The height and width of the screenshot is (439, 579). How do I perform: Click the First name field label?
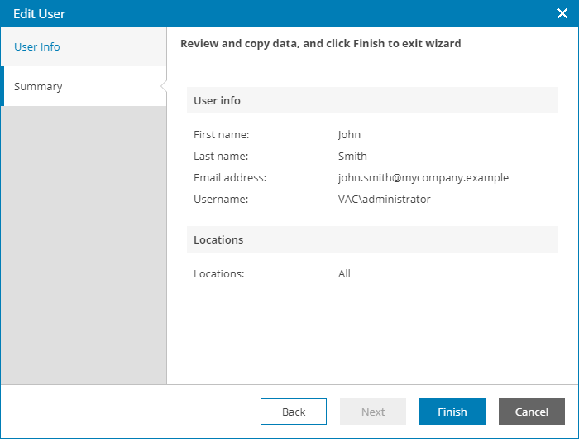222,134
